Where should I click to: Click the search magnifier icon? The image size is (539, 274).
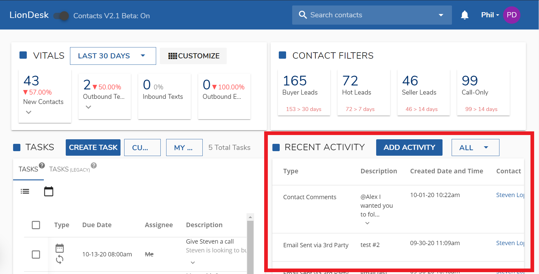coord(303,15)
